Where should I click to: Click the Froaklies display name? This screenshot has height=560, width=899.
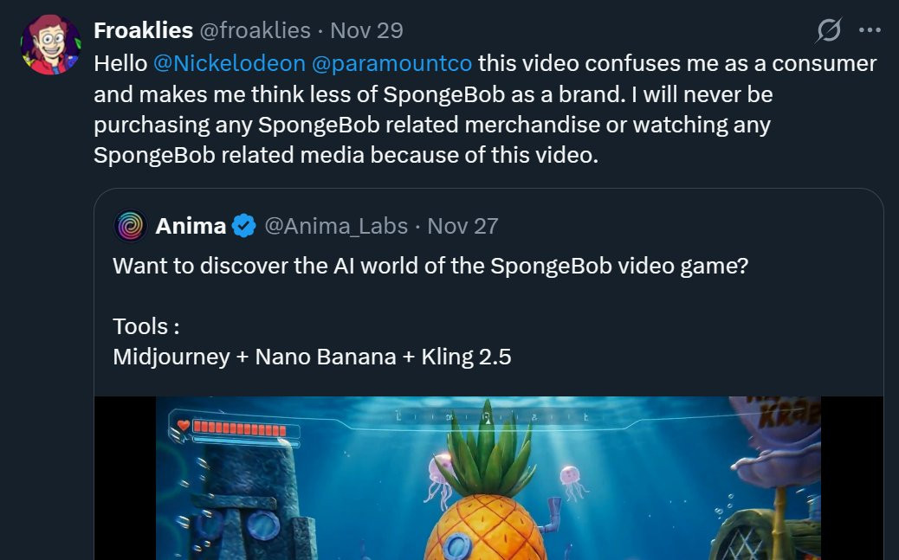point(143,31)
